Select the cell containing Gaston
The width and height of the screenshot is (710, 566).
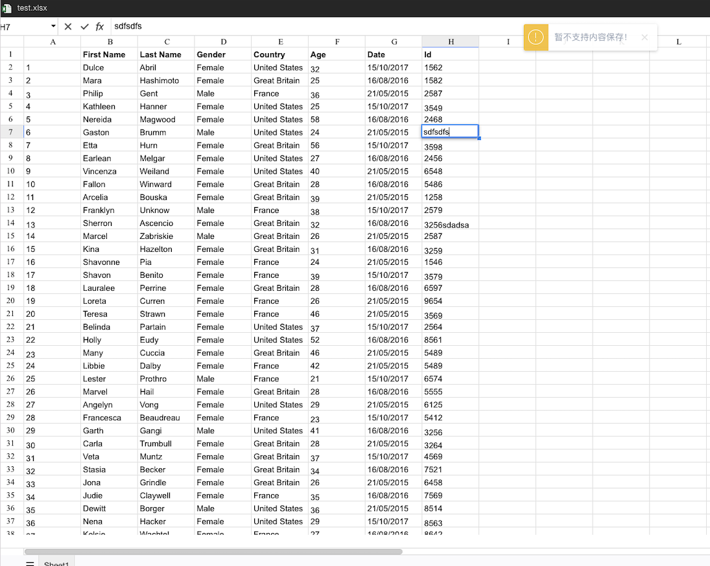point(110,132)
